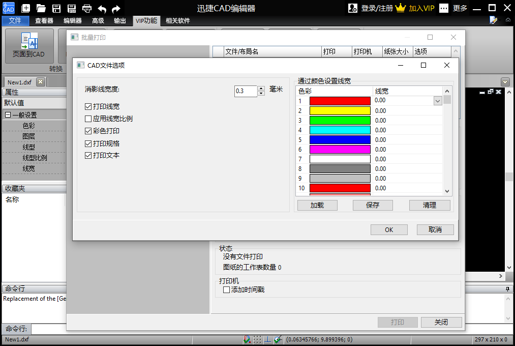Collapse the 一般设置 tree node
The height and width of the screenshot is (346, 515).
point(8,115)
